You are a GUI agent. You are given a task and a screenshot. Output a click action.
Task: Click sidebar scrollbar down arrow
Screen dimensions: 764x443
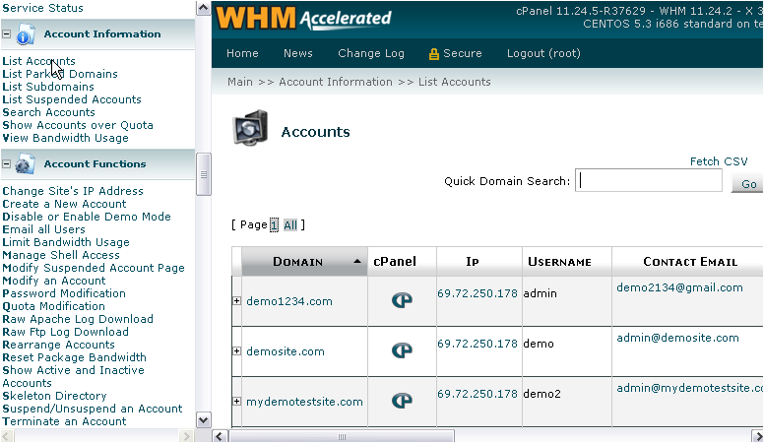(x=203, y=419)
